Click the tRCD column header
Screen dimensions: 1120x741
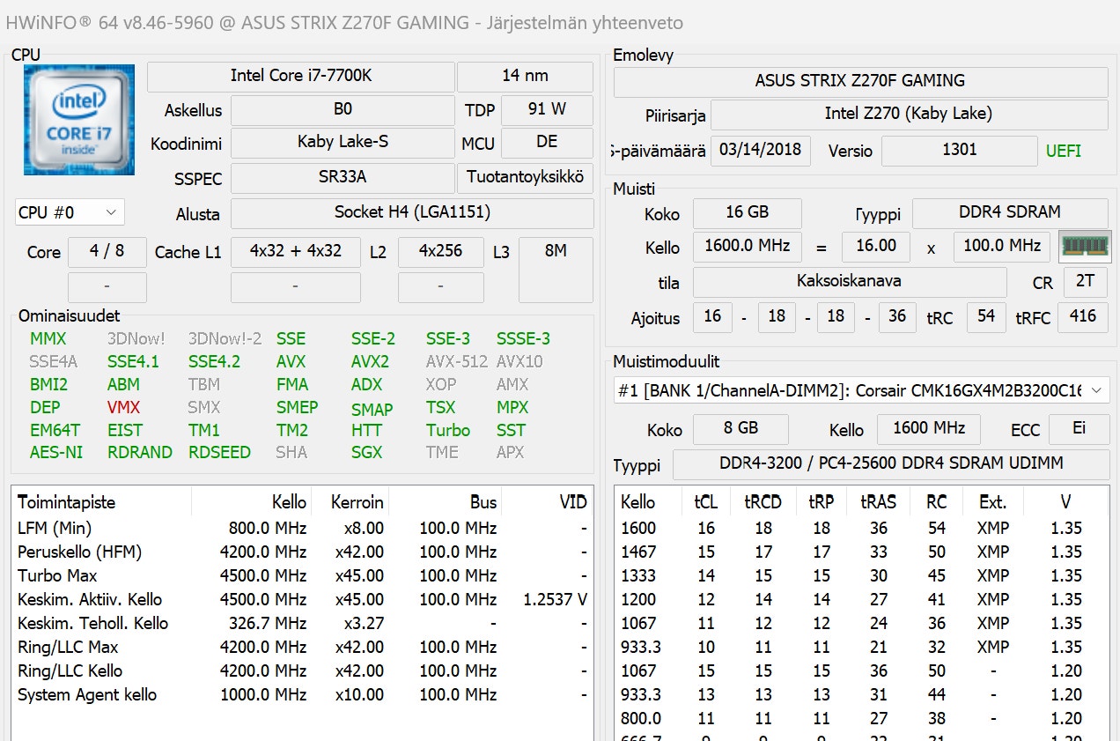[x=763, y=502]
